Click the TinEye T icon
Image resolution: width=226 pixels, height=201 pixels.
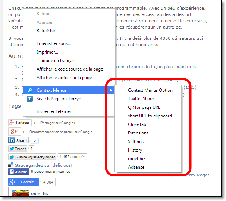coord(30,99)
